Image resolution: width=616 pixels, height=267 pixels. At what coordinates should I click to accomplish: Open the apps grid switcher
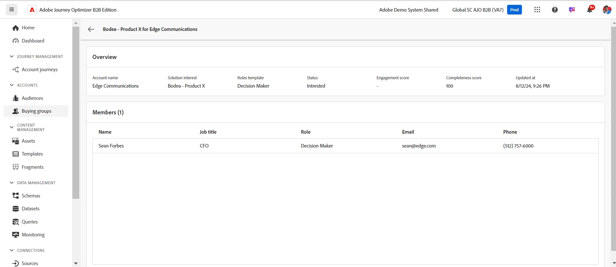point(537,10)
